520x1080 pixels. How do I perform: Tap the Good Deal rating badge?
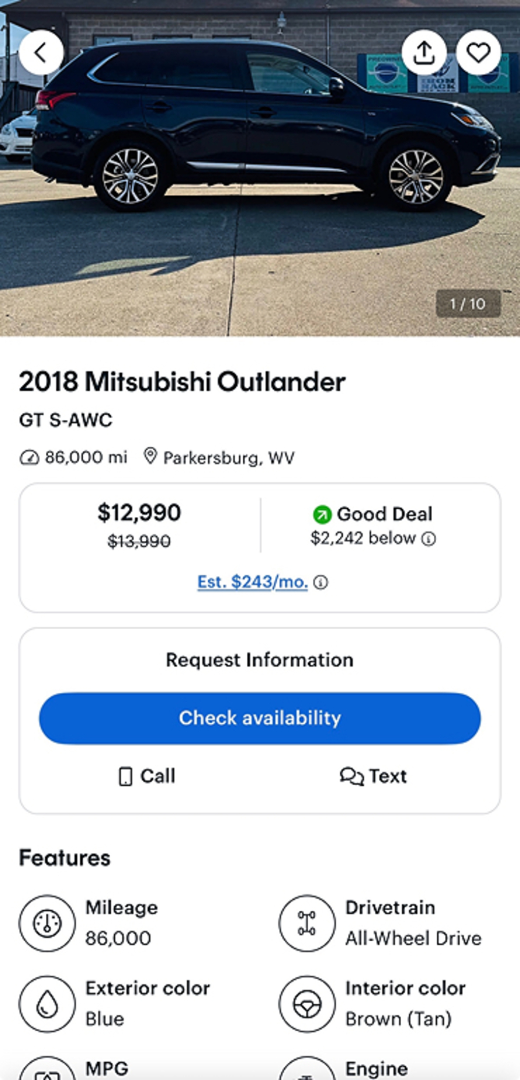click(373, 514)
